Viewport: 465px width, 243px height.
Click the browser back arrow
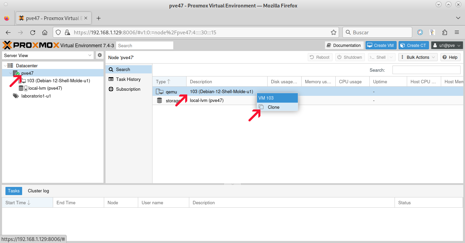click(8, 33)
